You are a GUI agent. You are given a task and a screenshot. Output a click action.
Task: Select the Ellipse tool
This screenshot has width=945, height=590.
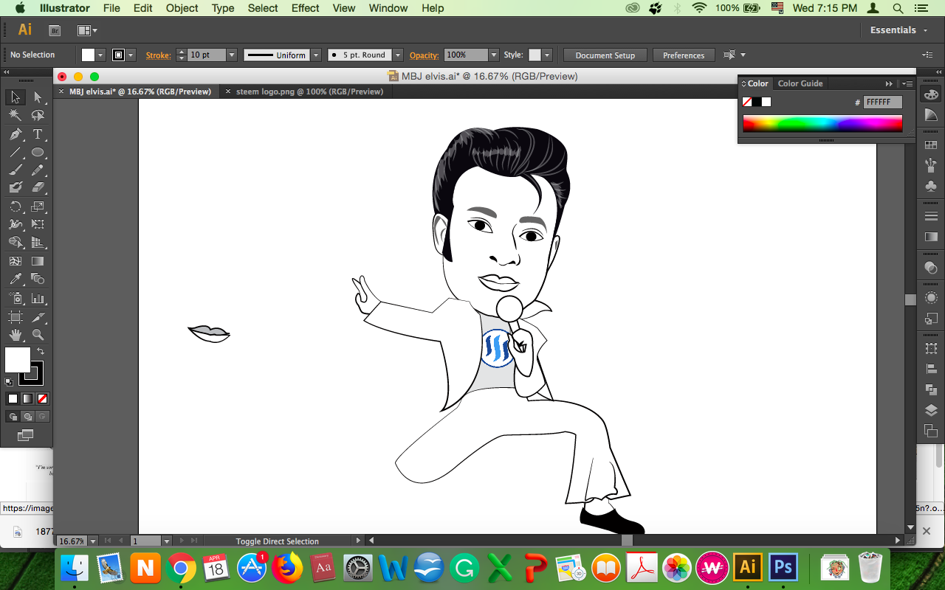(38, 153)
